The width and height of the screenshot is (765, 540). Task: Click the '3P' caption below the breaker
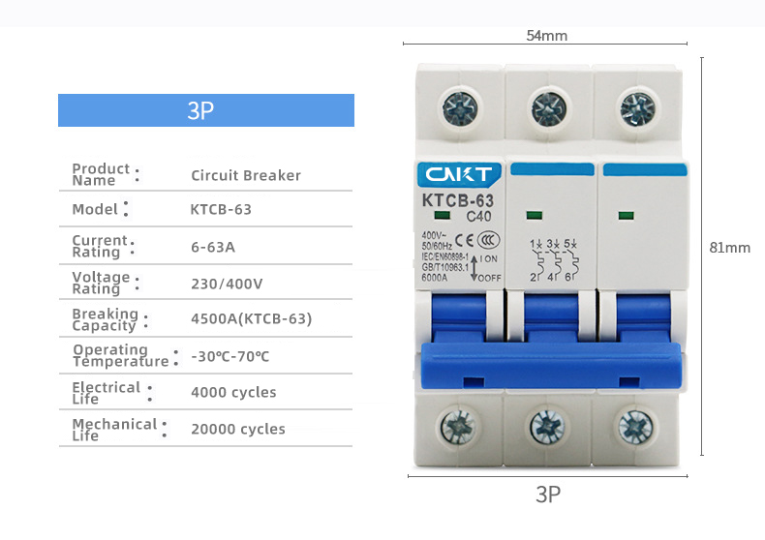pyautogui.click(x=548, y=495)
